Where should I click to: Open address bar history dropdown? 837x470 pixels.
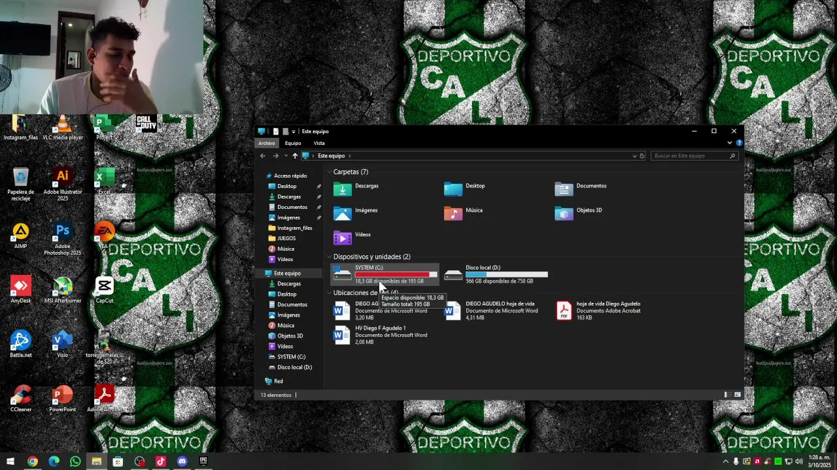click(x=634, y=156)
